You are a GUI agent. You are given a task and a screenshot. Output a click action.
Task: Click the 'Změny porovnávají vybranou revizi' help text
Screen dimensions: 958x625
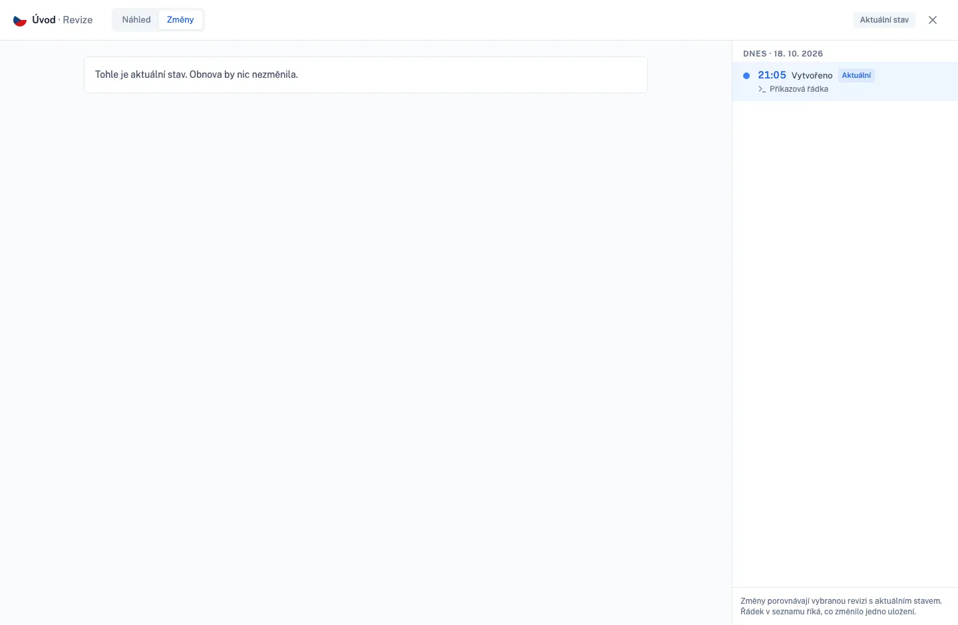click(x=842, y=606)
